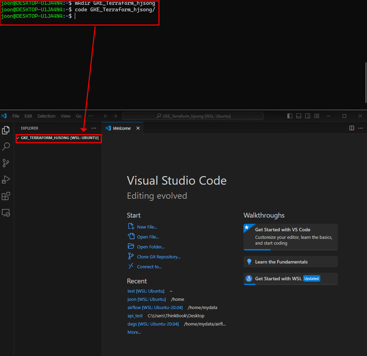
Task: Open the Go menu
Action: (x=79, y=116)
